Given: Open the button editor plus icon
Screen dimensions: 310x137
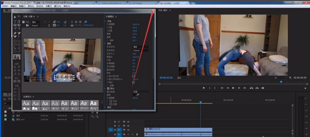Looking at the screenshot, I should (305, 88).
